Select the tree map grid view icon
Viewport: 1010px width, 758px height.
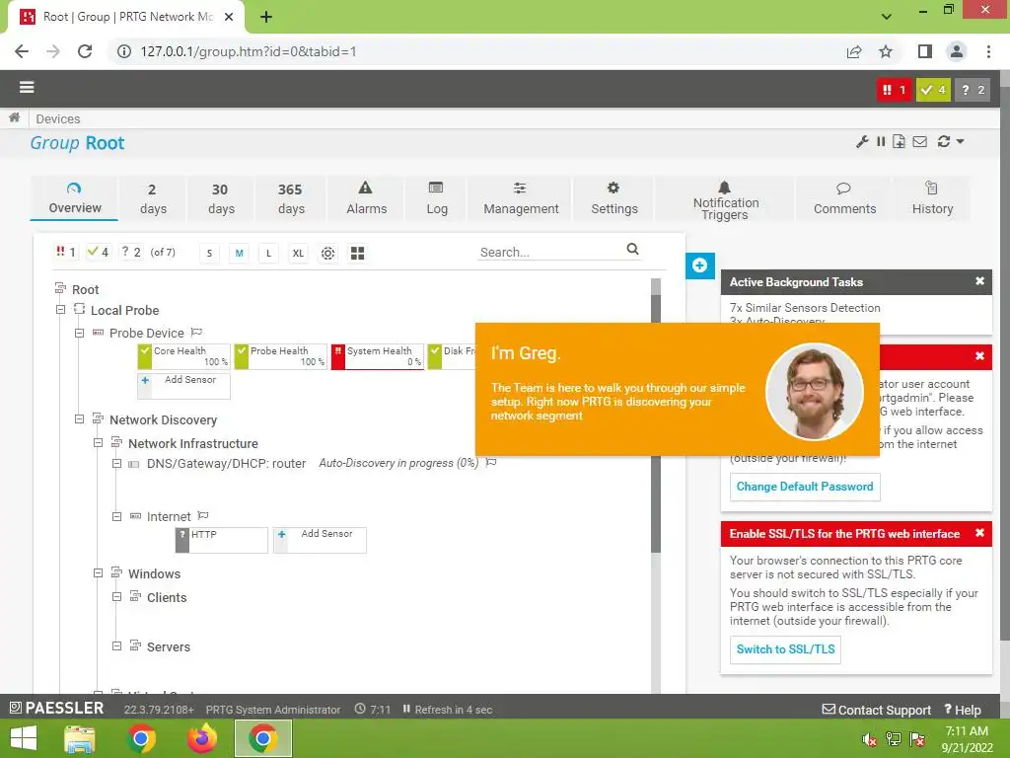pos(357,254)
